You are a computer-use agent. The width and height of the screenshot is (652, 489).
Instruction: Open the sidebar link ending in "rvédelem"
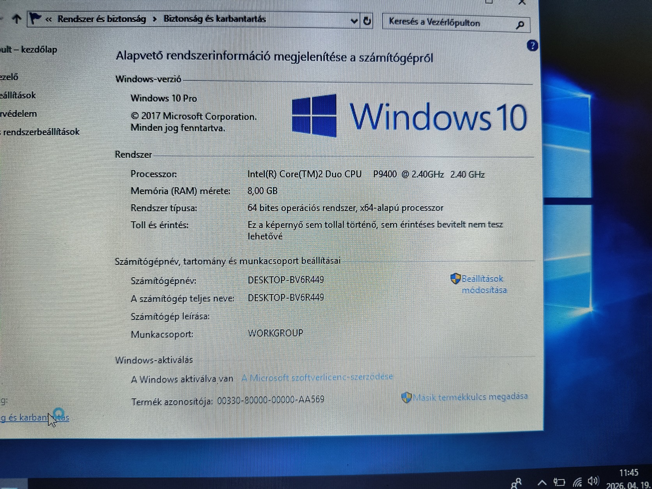click(x=18, y=113)
